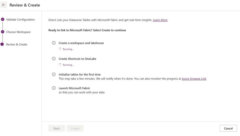
Task: Click info icon beside Initialize tables step
Action: click(54, 74)
